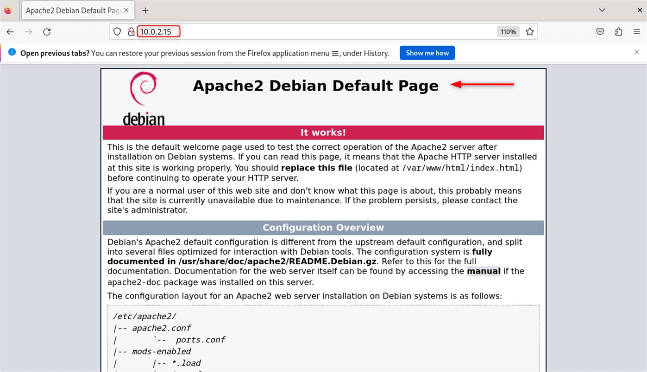647x372 pixels.
Task: Open the Extensions puzzle icon
Action: point(619,31)
